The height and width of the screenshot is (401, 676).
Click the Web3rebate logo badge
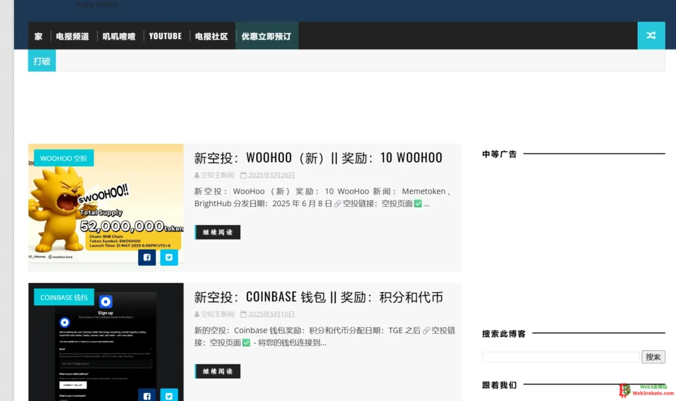coord(642,390)
